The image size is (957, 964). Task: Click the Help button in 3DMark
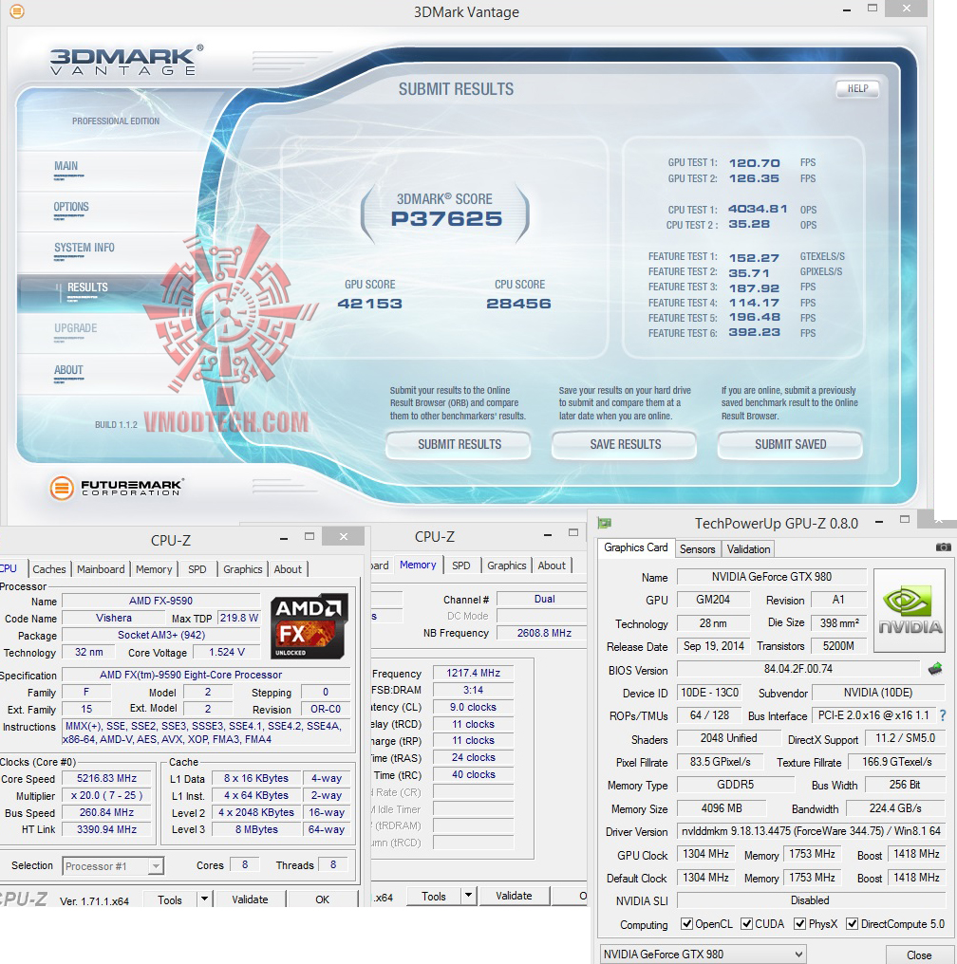(x=857, y=88)
